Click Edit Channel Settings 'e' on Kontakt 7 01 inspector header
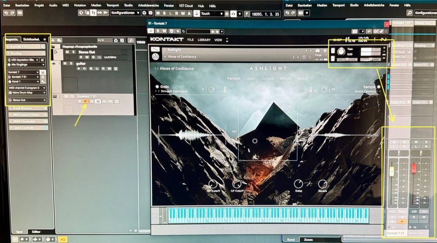The width and height of the screenshot is (437, 243). click(x=43, y=47)
